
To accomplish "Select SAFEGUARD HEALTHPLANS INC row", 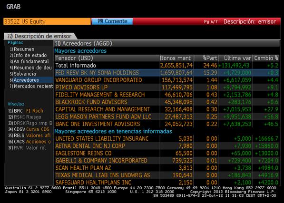I will [166, 183].
